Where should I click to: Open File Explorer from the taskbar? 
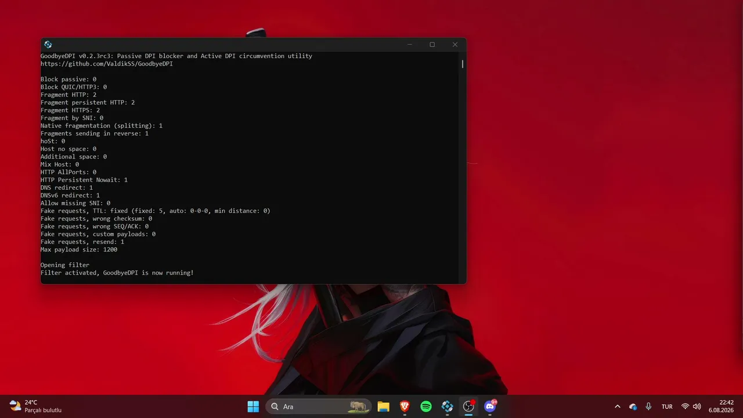click(x=383, y=406)
